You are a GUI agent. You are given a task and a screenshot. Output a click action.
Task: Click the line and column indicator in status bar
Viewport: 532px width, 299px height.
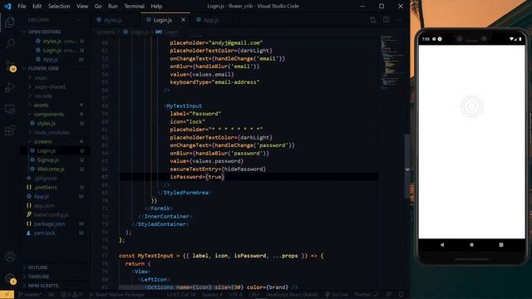coord(181,295)
